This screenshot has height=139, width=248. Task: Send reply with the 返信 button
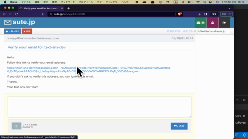pyautogui.click(x=179, y=126)
